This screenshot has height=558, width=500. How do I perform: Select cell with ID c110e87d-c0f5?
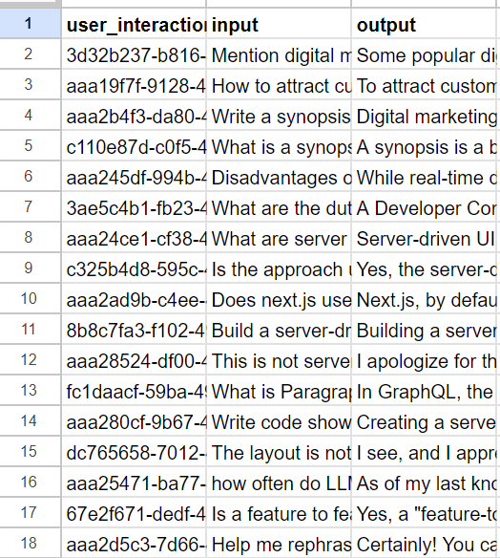tap(134, 146)
